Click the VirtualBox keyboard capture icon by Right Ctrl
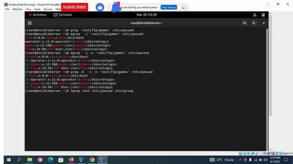Image resolution: width=293 pixels, height=164 pixels. coord(281,154)
